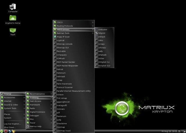Launch file2cable tool
This screenshot has width=186, height=133.
[74, 51]
